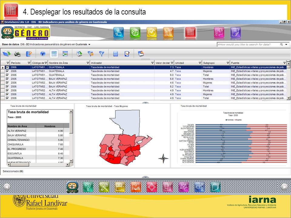Uncheck the ALTA VERAPAZ Total row checkbox
The width and height of the screenshot is (291, 218).
pos(7,98)
